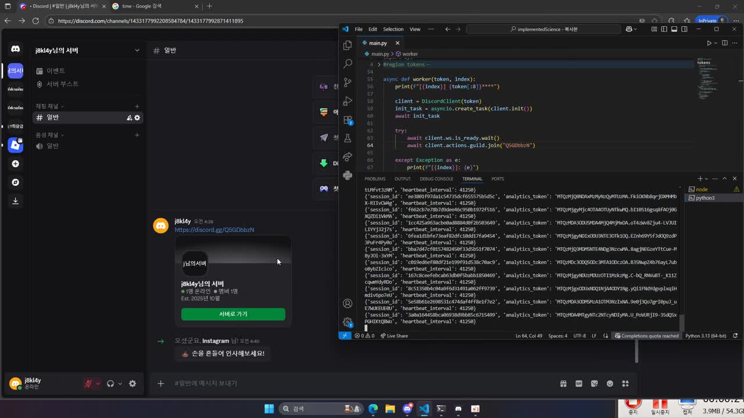Open File Explorer from taskbar
This screenshot has height=418, width=744.
pos(390,409)
